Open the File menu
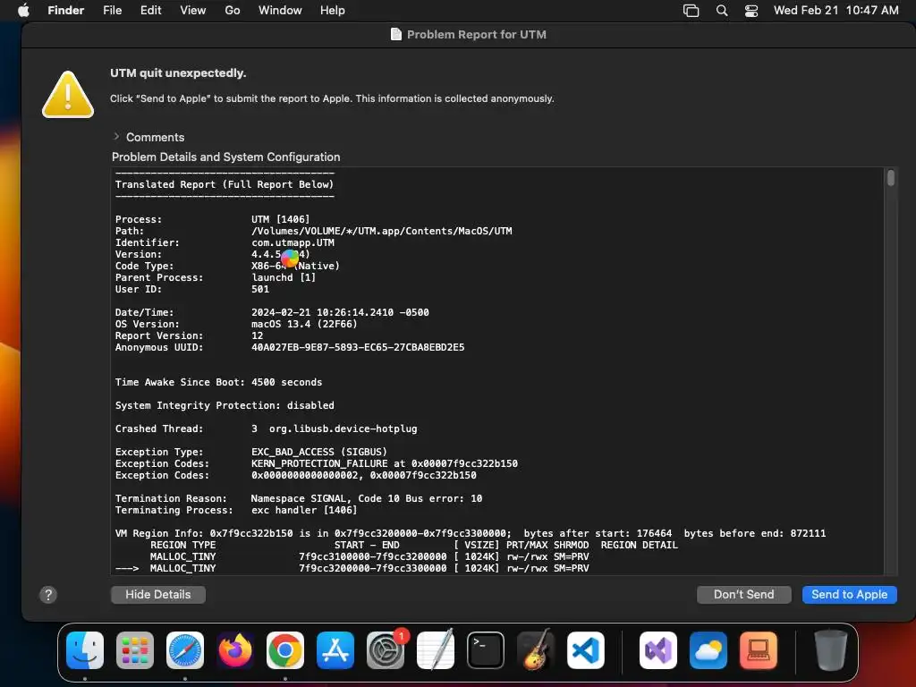 tap(112, 11)
